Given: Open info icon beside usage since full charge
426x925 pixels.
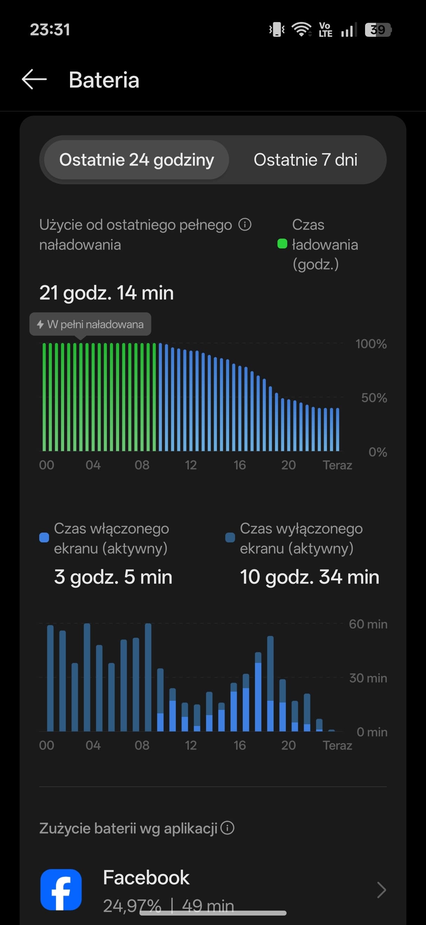Looking at the screenshot, I should tap(245, 225).
